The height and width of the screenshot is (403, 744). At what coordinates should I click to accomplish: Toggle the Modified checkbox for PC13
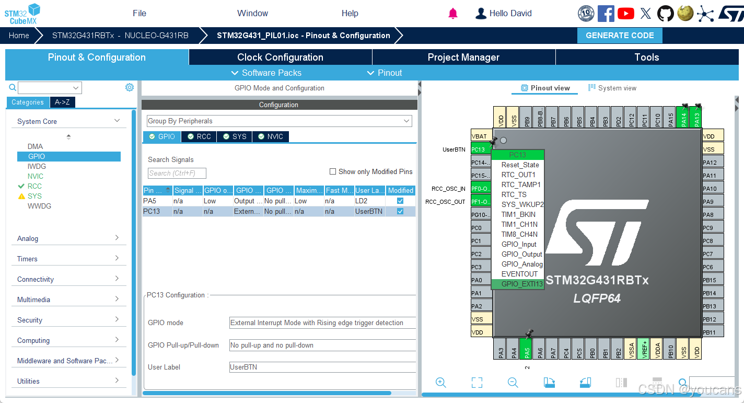click(400, 211)
